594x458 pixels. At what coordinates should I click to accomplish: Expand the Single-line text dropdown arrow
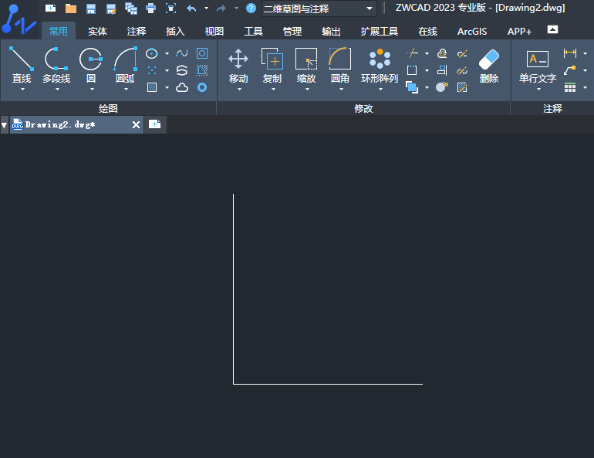(x=538, y=90)
